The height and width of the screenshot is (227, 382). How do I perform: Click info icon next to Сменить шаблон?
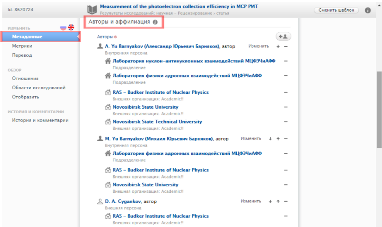click(368, 10)
